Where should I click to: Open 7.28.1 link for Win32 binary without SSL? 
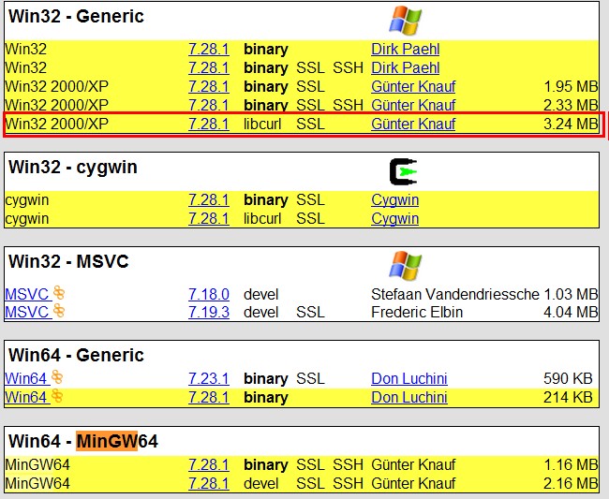[x=209, y=50]
